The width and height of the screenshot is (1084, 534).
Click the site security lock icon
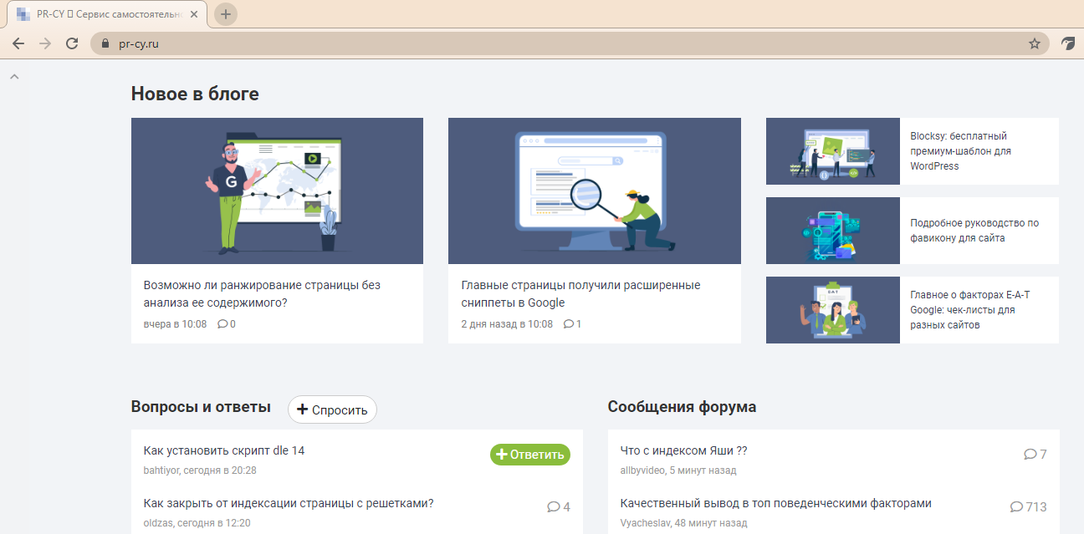[104, 43]
